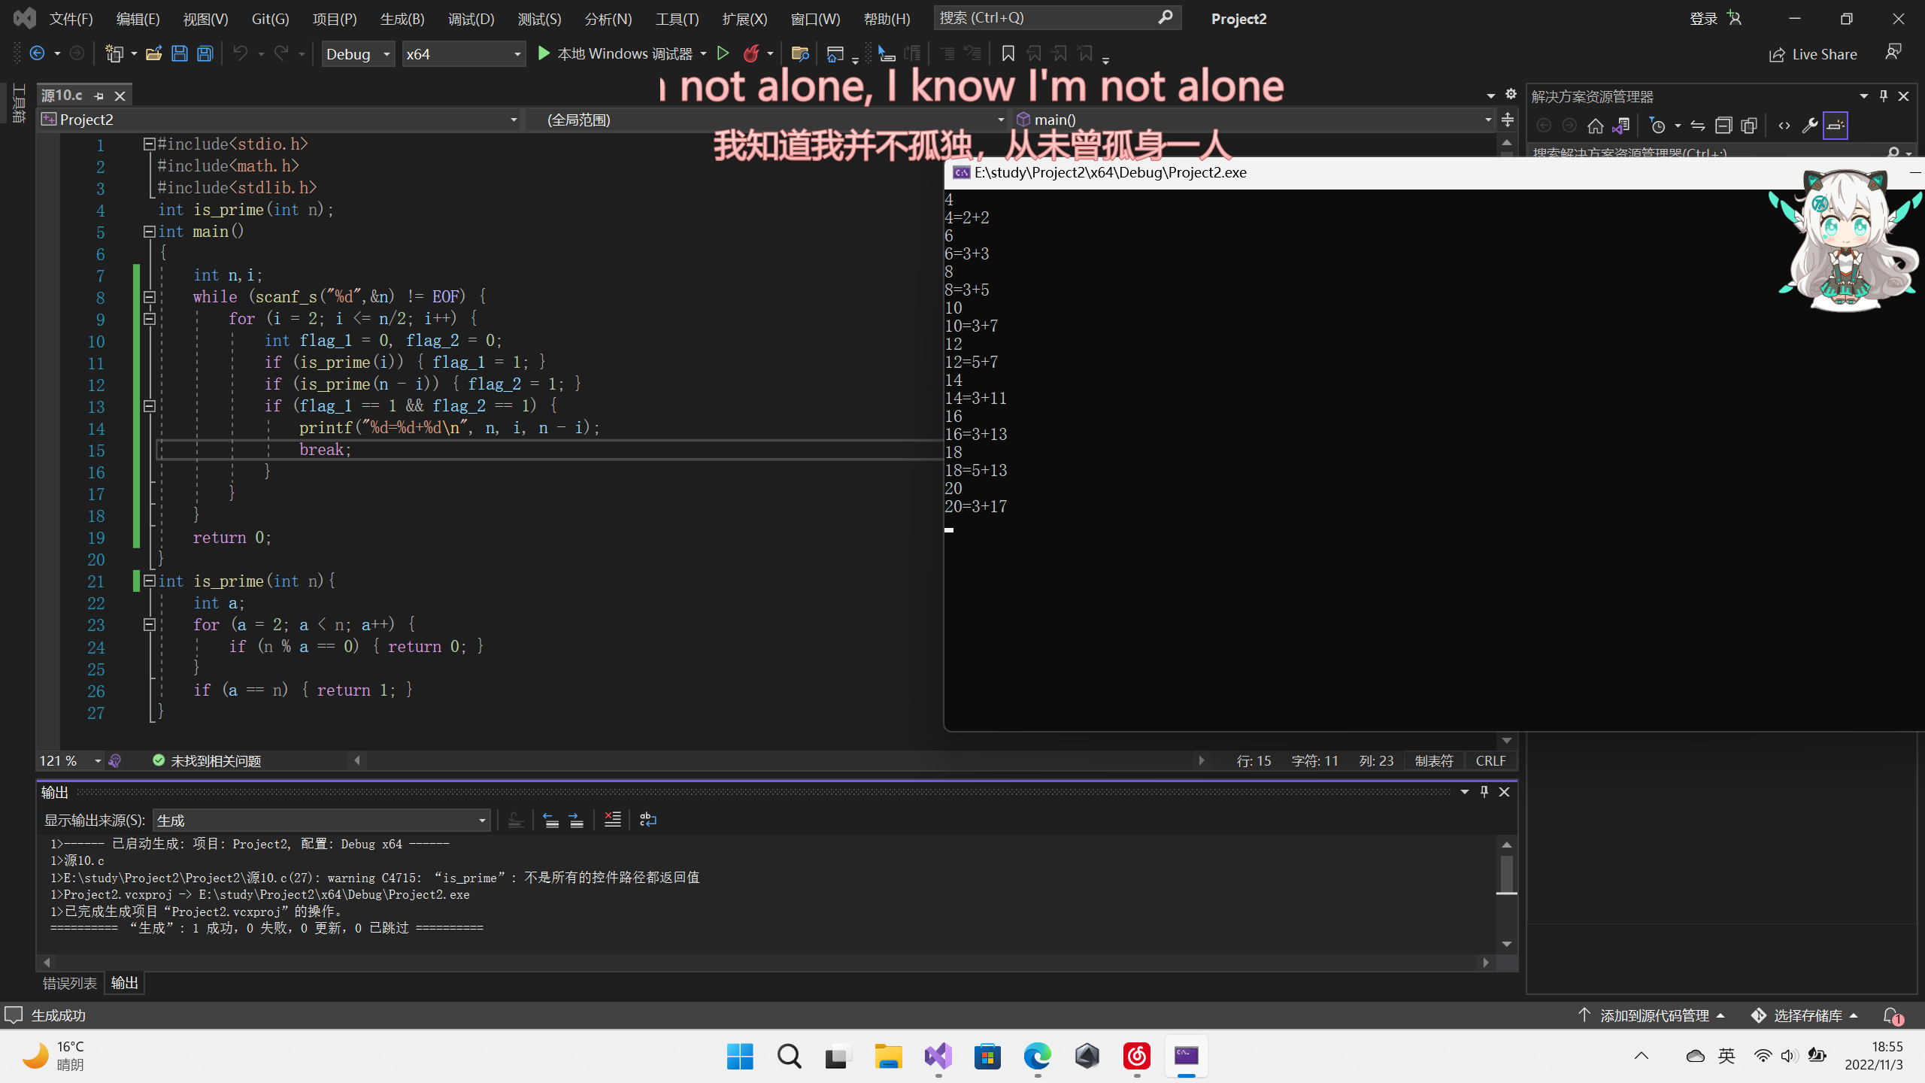Click the Save All toolbar icon

(205, 53)
